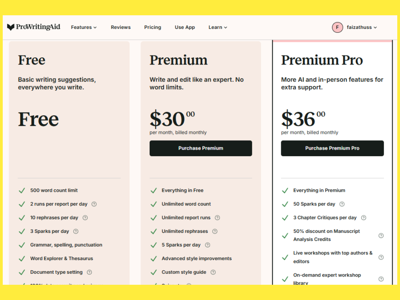Open help tooltip for Document type setting
This screenshot has width=400, height=300.
[89, 272]
